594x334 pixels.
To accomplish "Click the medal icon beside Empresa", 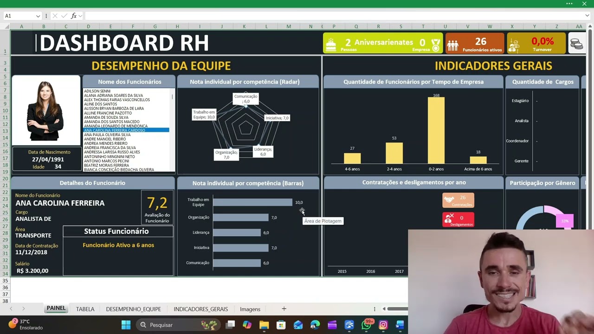I will tap(435, 45).
